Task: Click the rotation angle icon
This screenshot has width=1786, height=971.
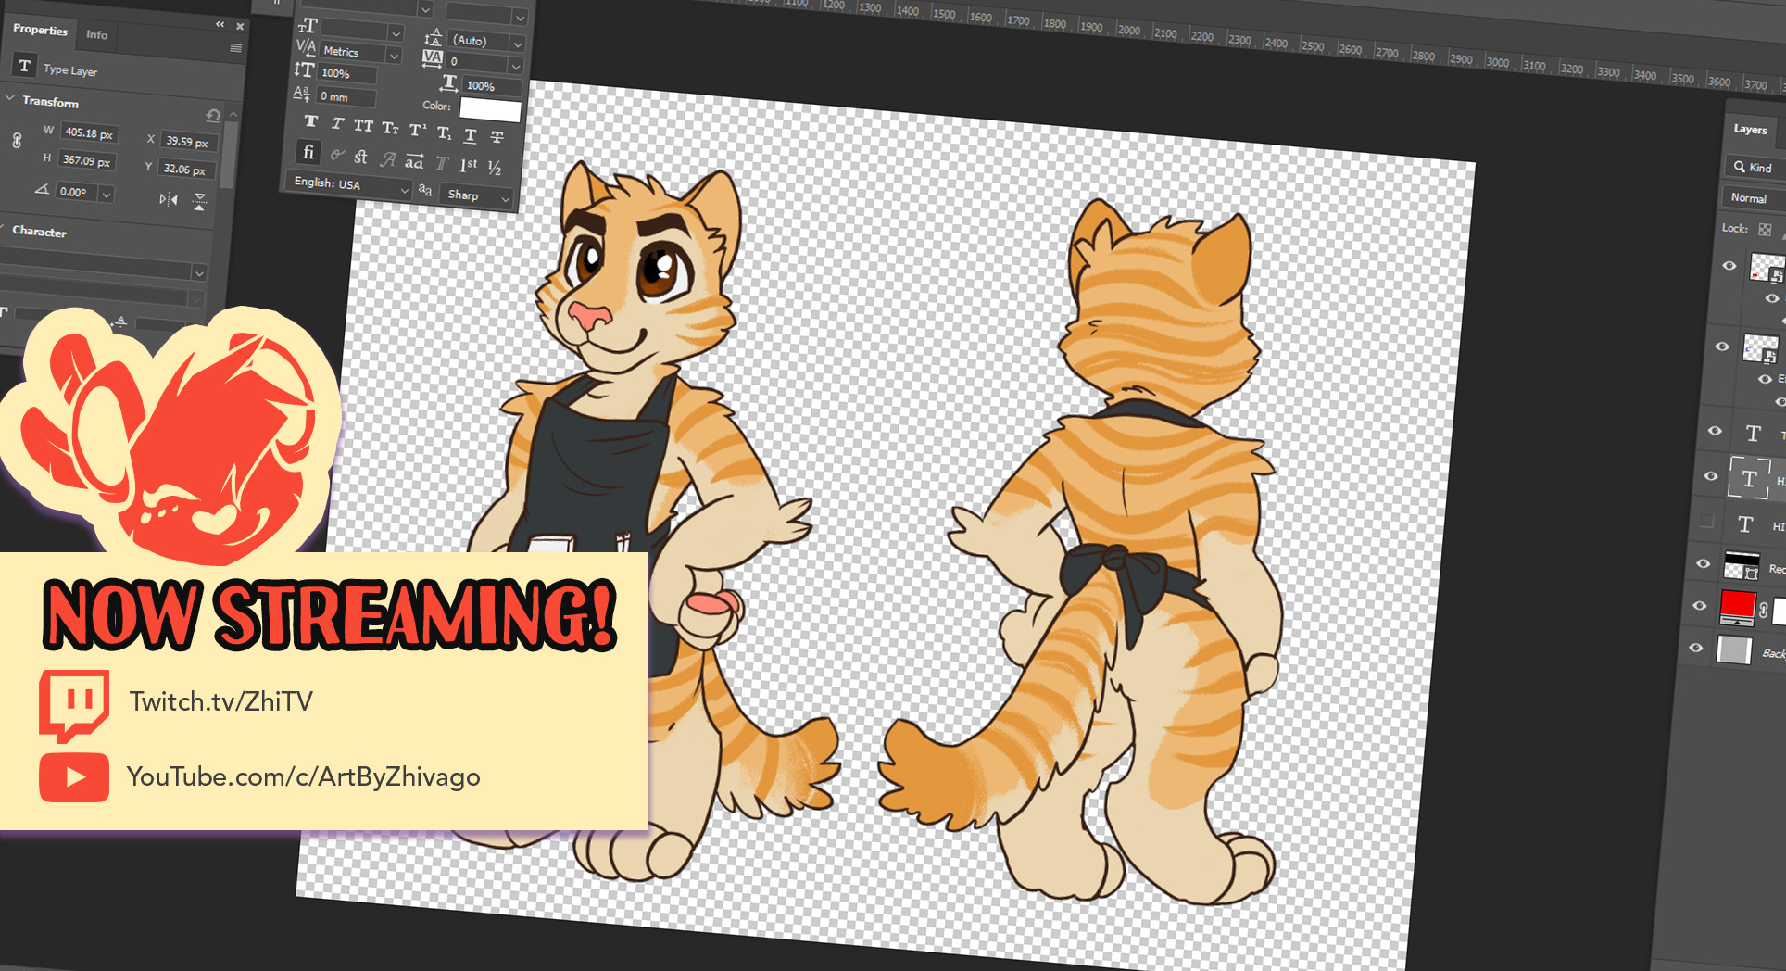Action: (x=42, y=189)
